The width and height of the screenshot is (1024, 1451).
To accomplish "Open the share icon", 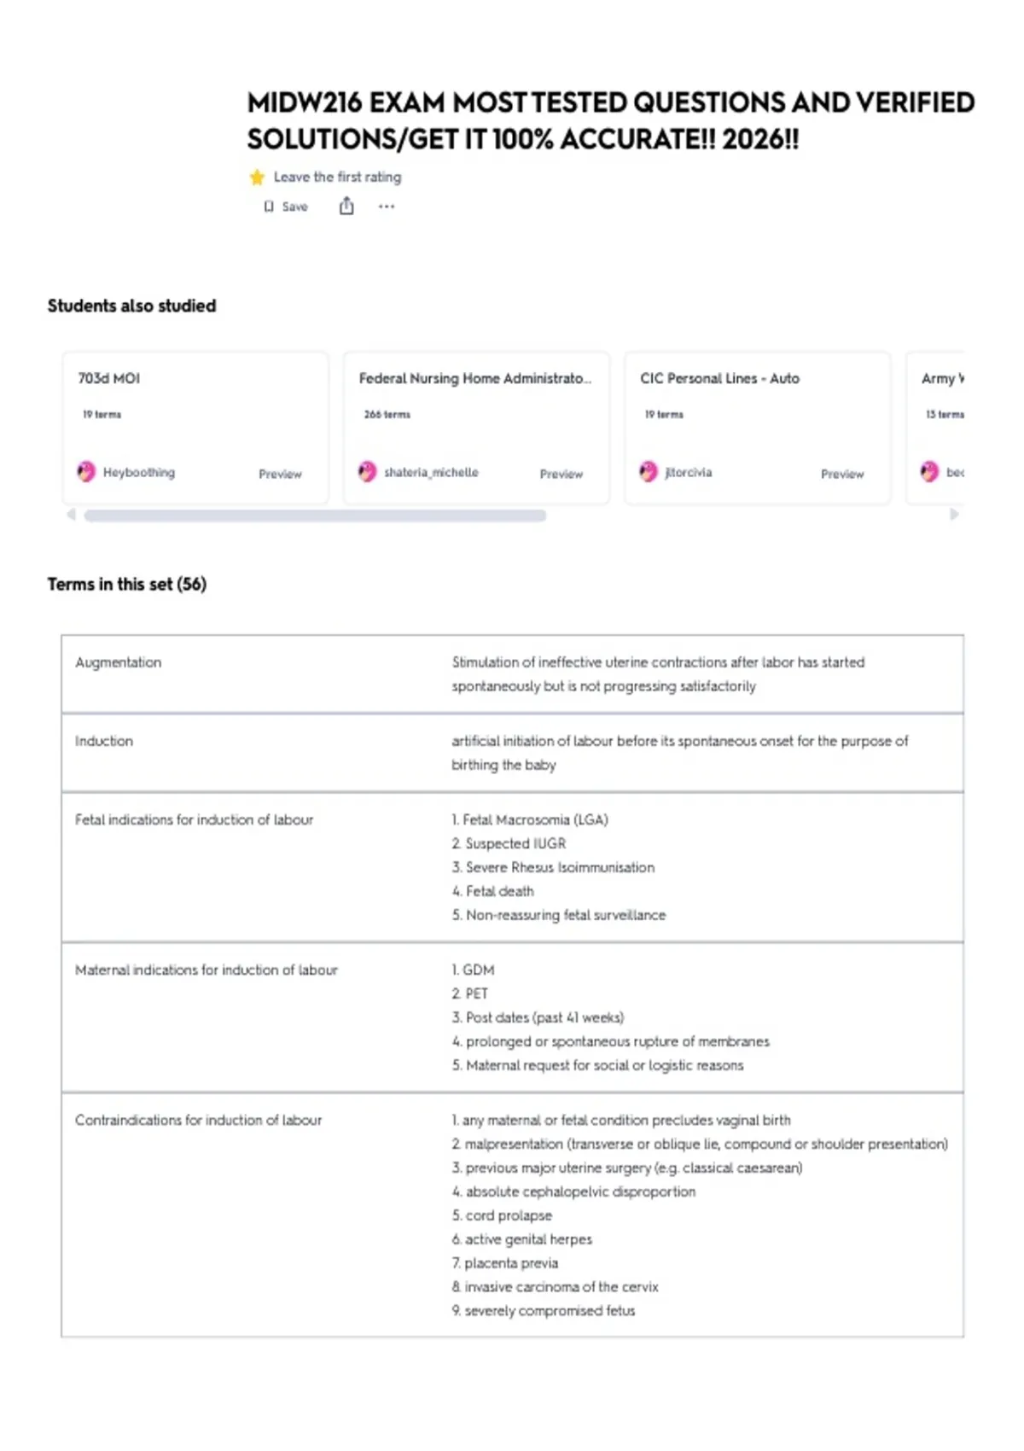I will (346, 206).
